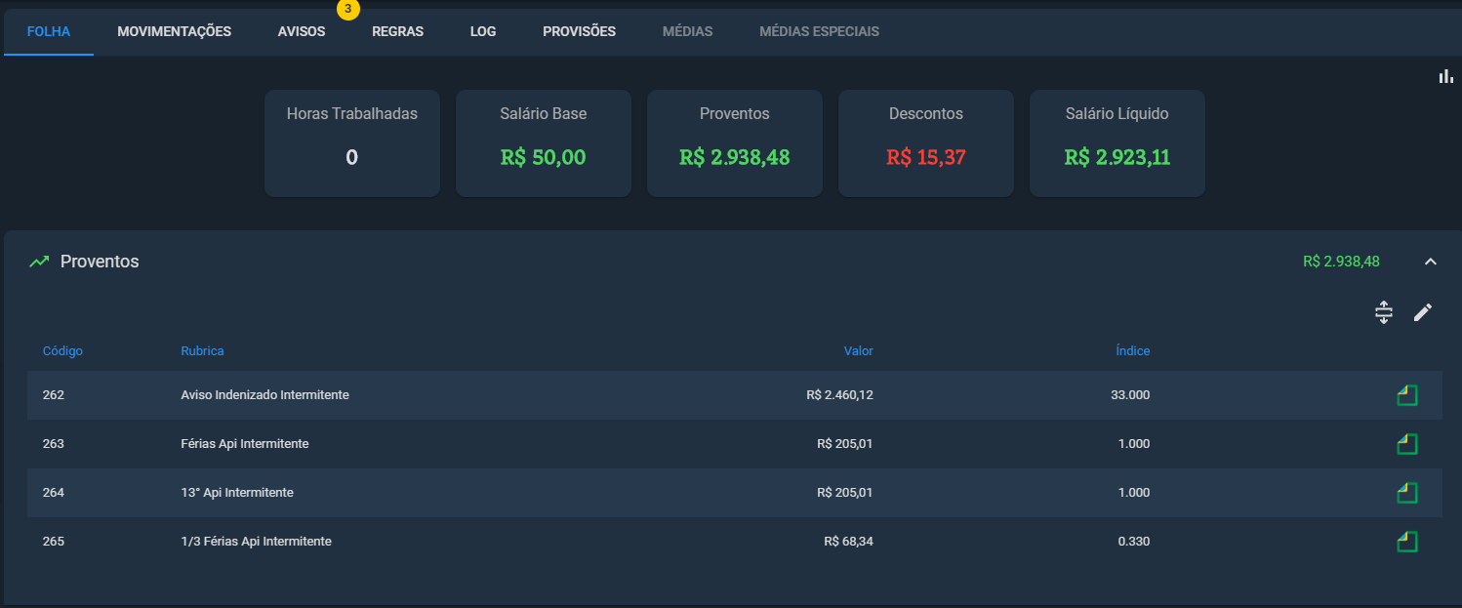Click the pencil edit icon in Proventos
1462x608 pixels.
(x=1423, y=312)
